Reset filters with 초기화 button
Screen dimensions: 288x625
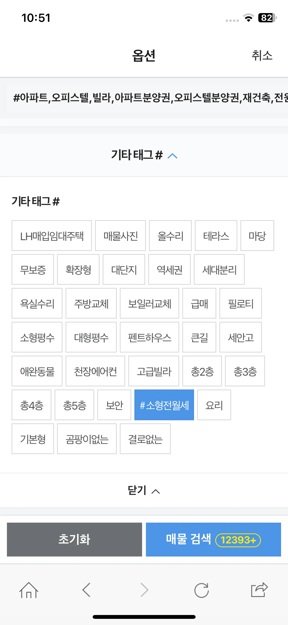(74, 540)
